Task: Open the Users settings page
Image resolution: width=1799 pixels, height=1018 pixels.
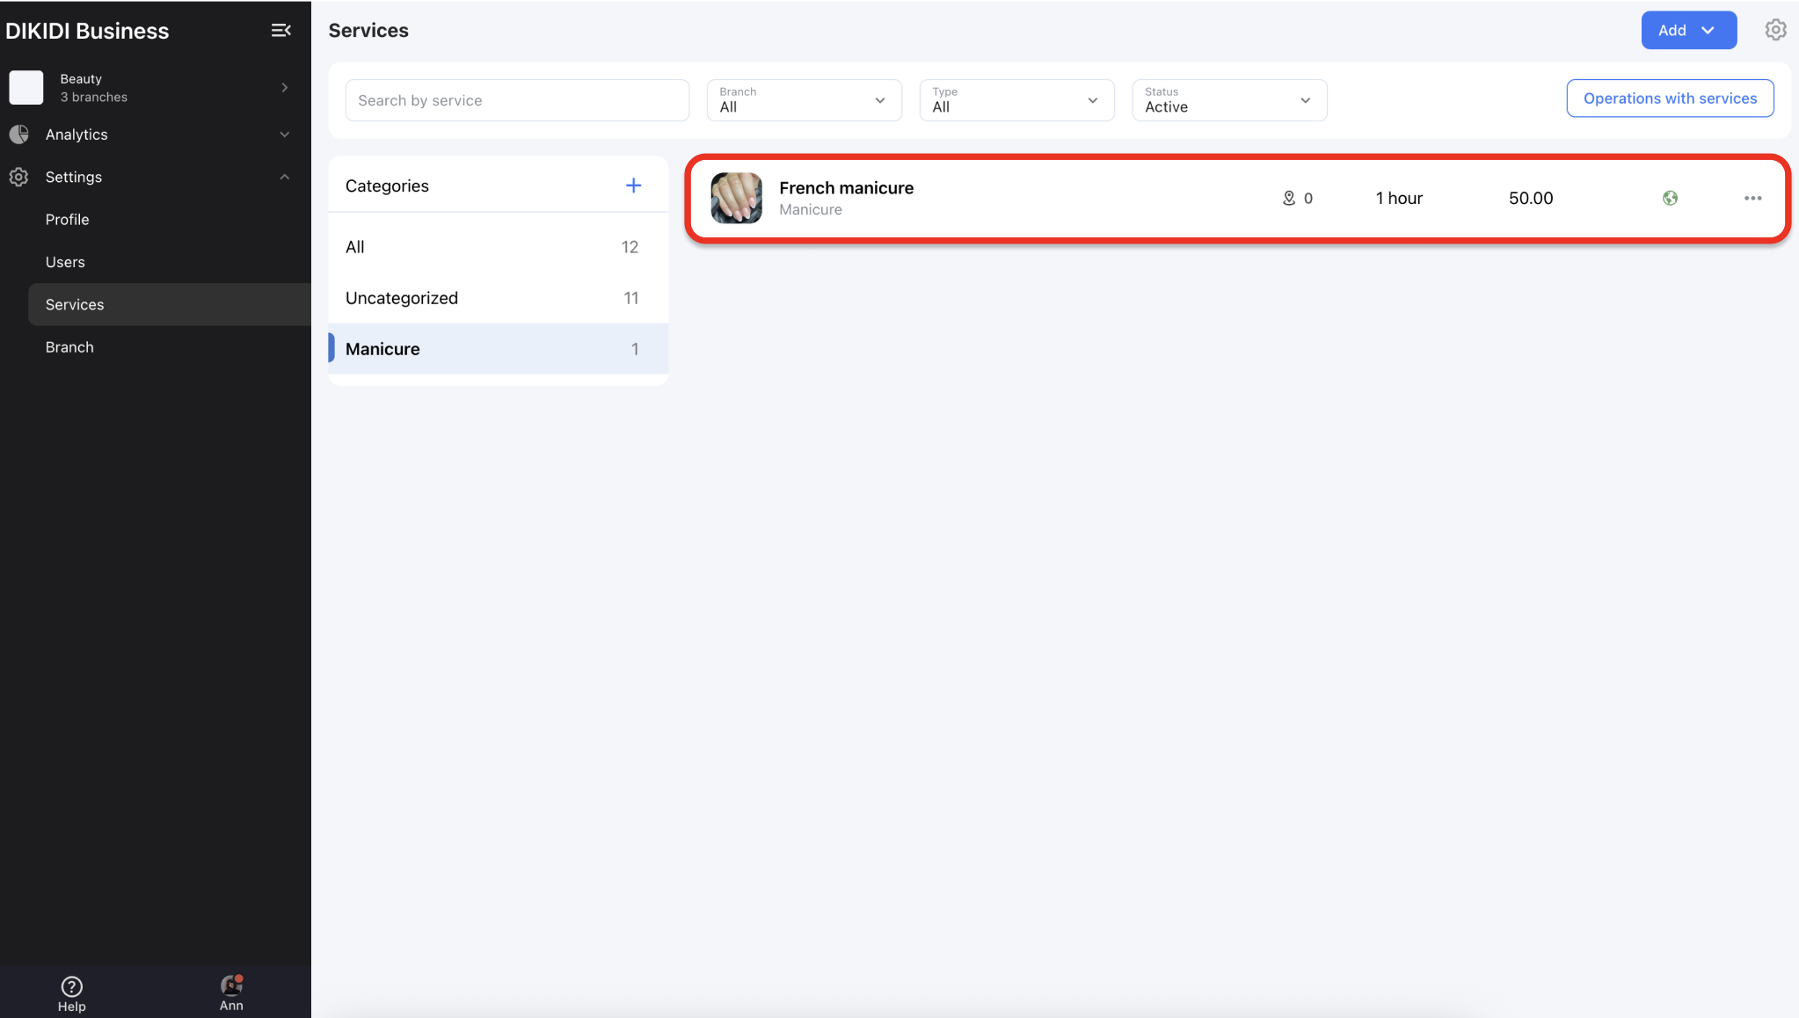Action: [x=65, y=262]
